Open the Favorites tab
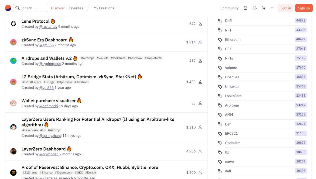This screenshot has height=179, width=316. click(76, 8)
